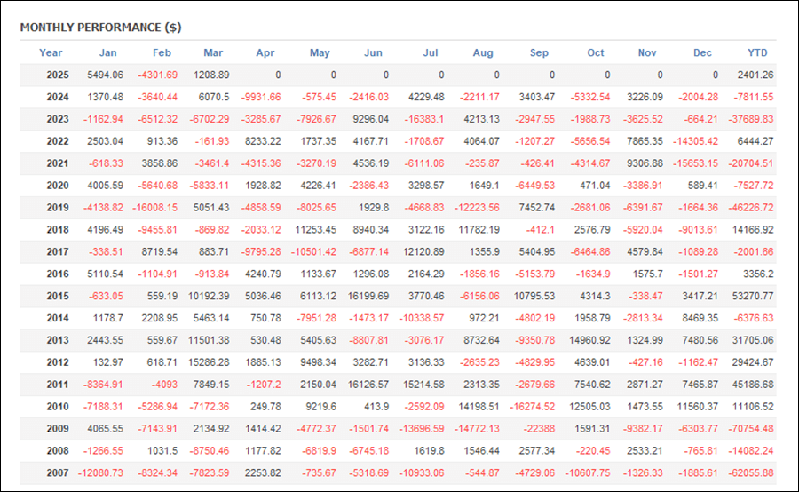Select the 2017 Jul value 12120.89

[x=423, y=252]
